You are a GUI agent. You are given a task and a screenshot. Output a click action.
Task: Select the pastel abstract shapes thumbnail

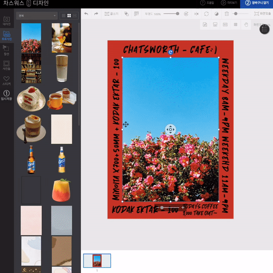click(31, 251)
